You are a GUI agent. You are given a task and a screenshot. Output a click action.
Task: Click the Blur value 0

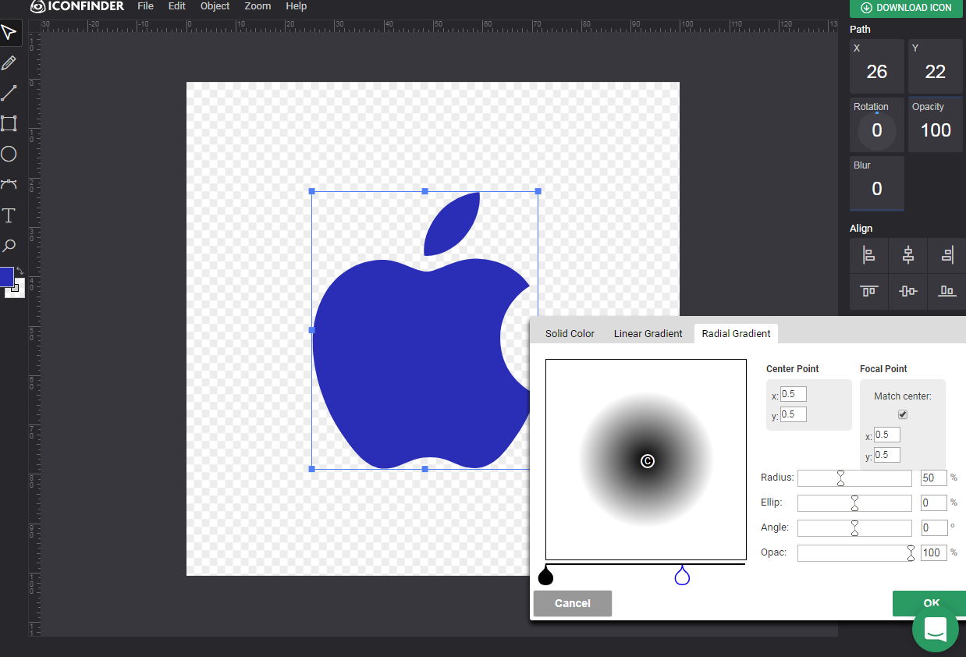877,189
